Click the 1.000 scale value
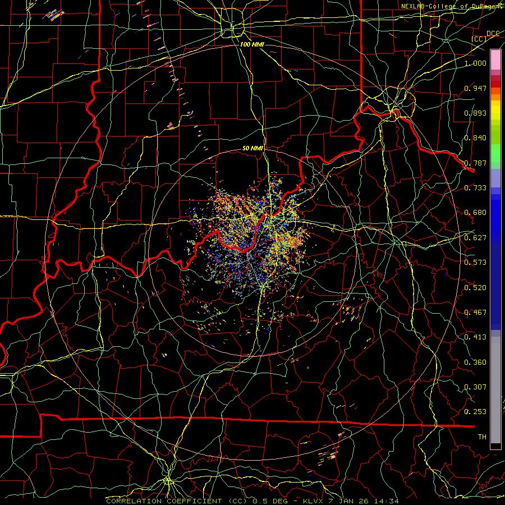Screen dimensions: 505x505 click(475, 63)
